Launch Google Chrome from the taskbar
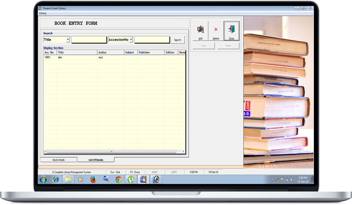 pos(118,180)
